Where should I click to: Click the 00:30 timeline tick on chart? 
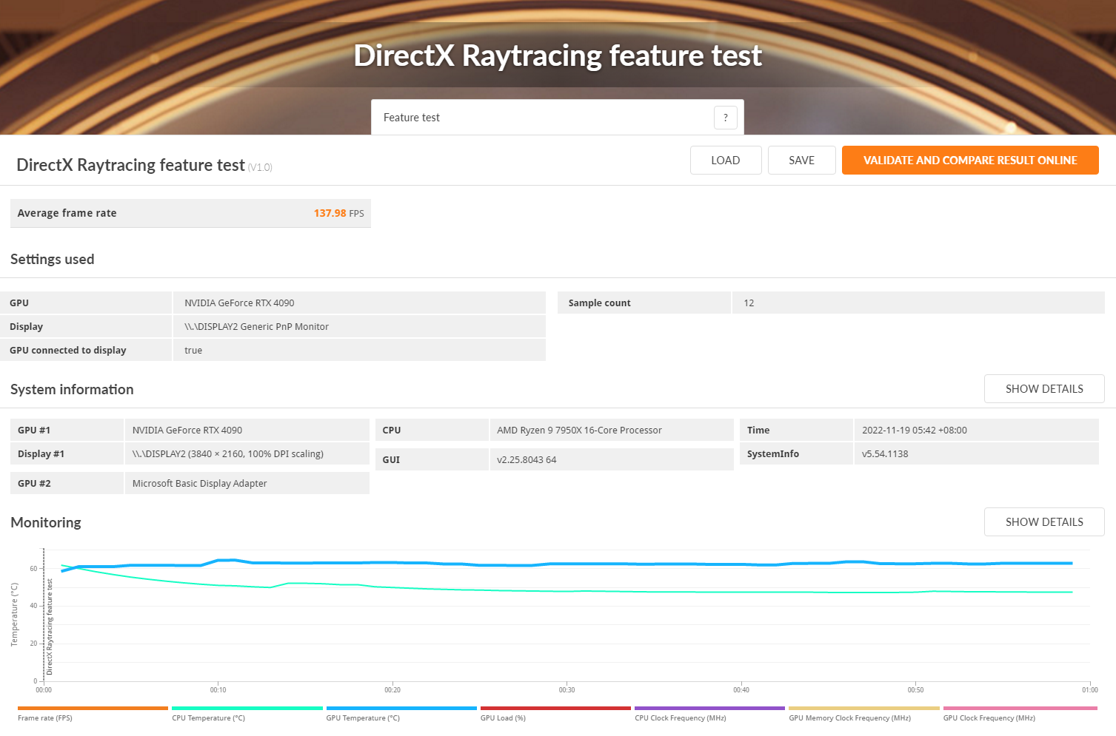coord(567,690)
